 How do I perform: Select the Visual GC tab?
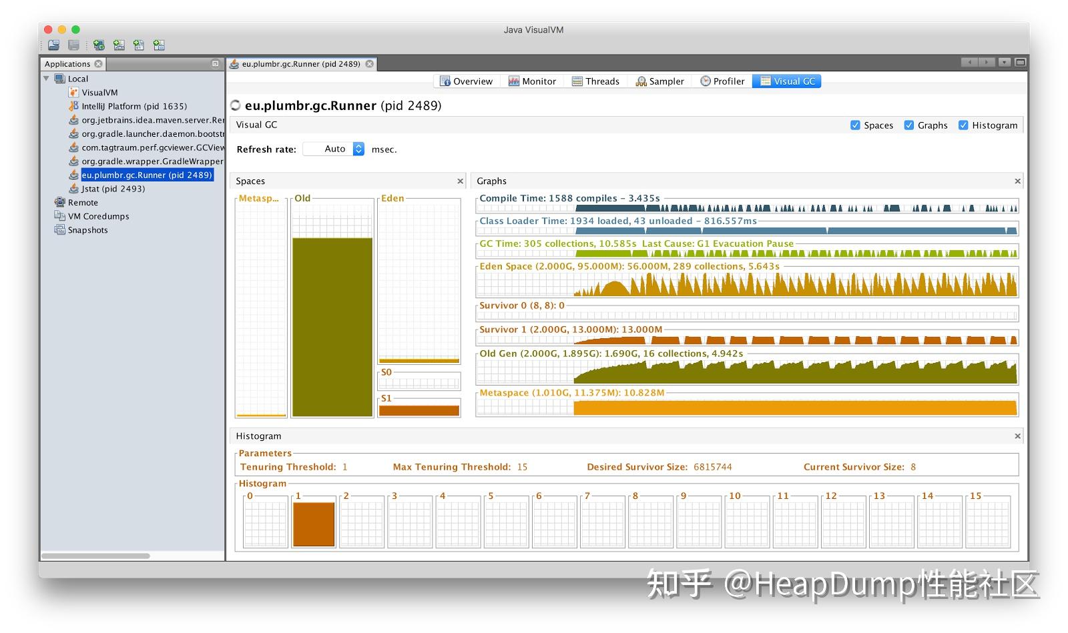[x=787, y=81]
